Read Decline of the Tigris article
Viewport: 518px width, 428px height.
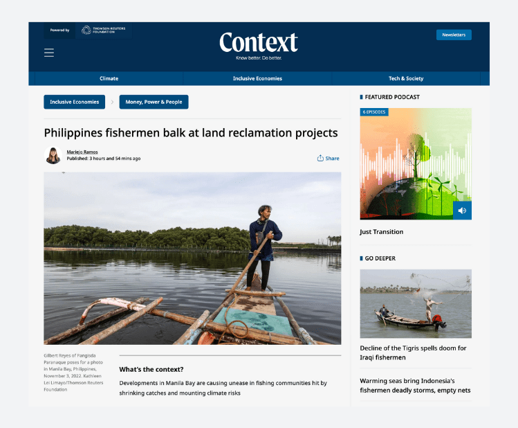click(x=413, y=353)
